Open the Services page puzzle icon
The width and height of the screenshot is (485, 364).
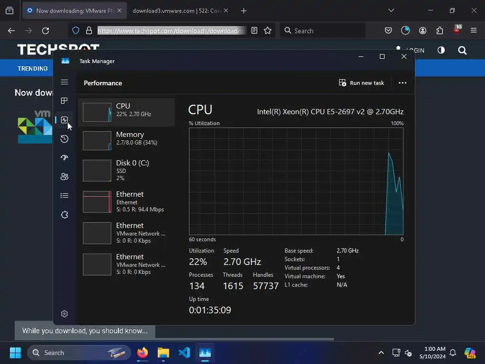click(64, 215)
